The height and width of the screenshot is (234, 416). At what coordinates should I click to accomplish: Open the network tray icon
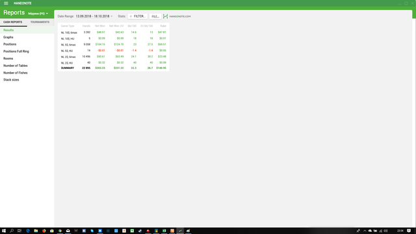pyautogui.click(x=381, y=231)
